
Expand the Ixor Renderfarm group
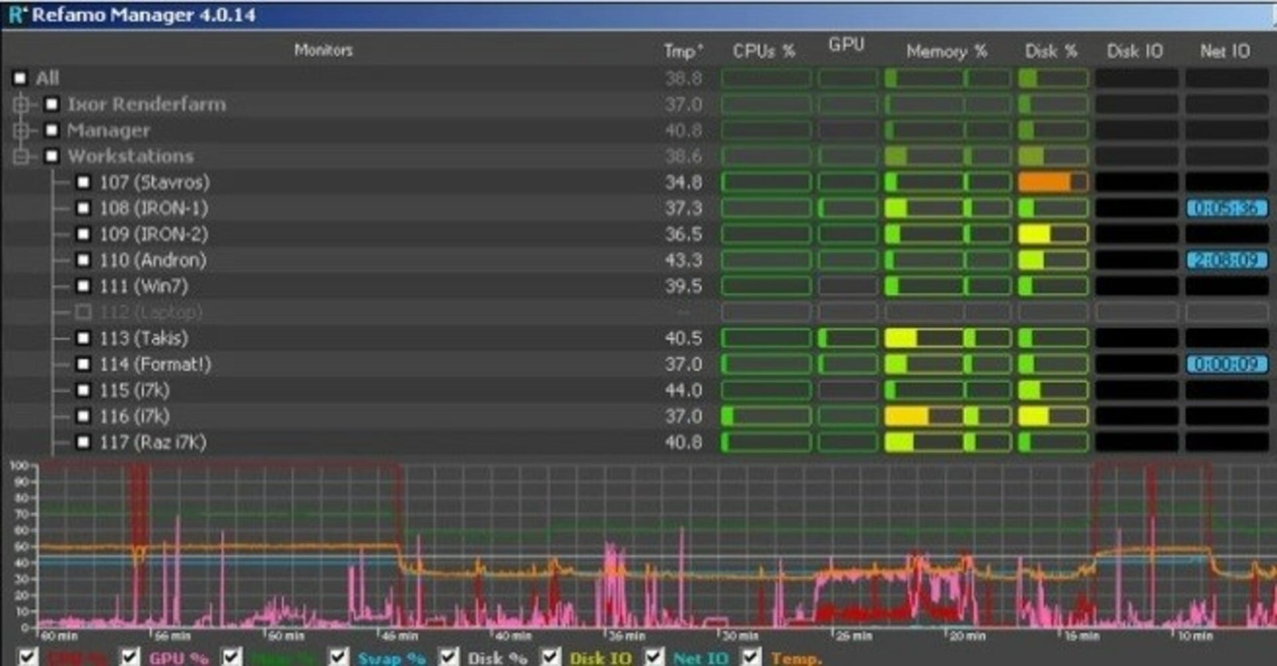(x=21, y=104)
